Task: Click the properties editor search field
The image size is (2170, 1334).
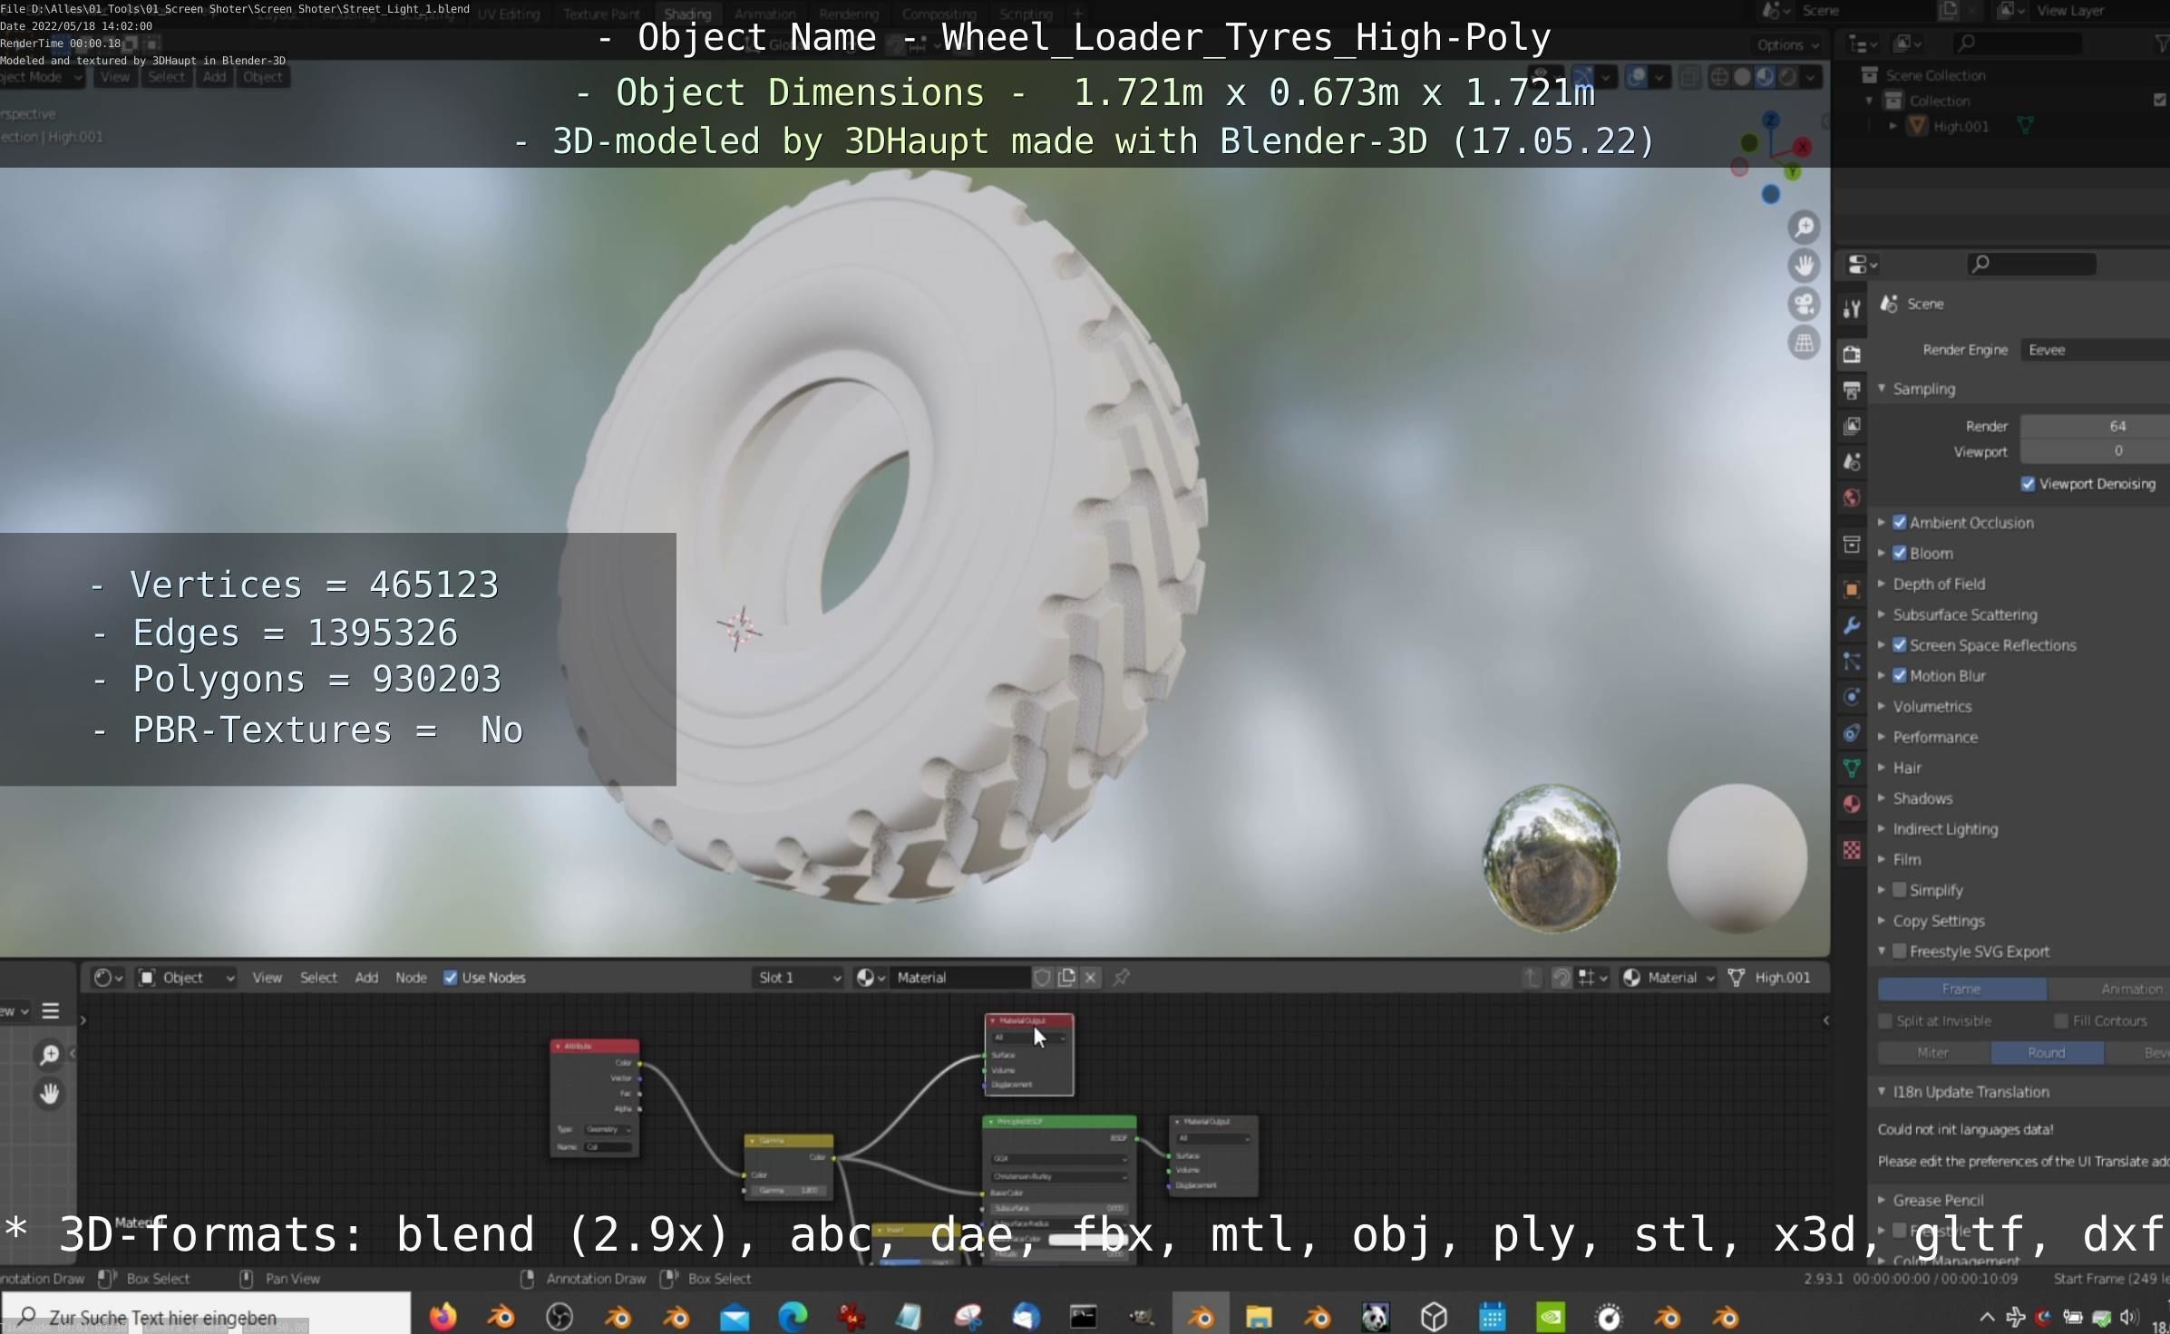Action: tap(2031, 264)
